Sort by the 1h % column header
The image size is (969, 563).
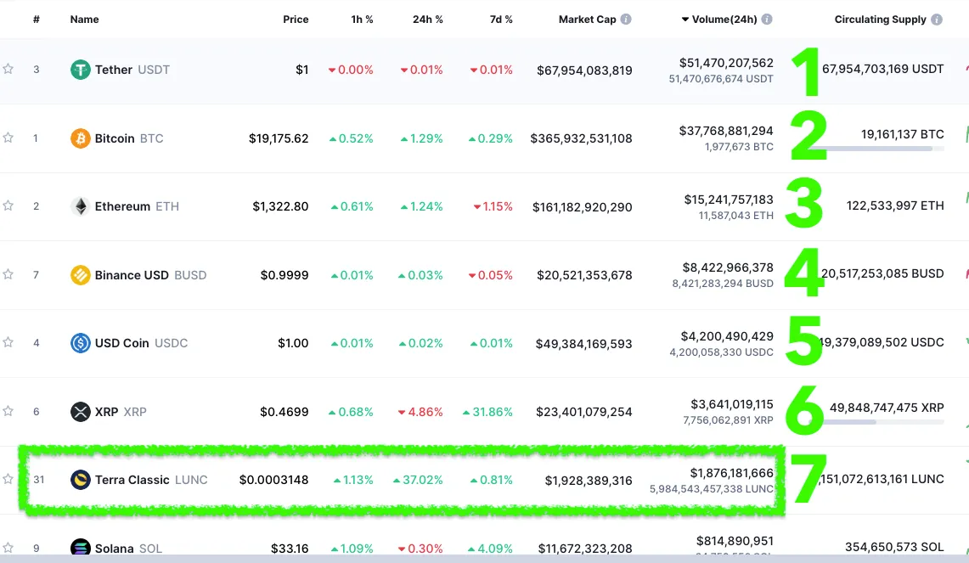[362, 20]
